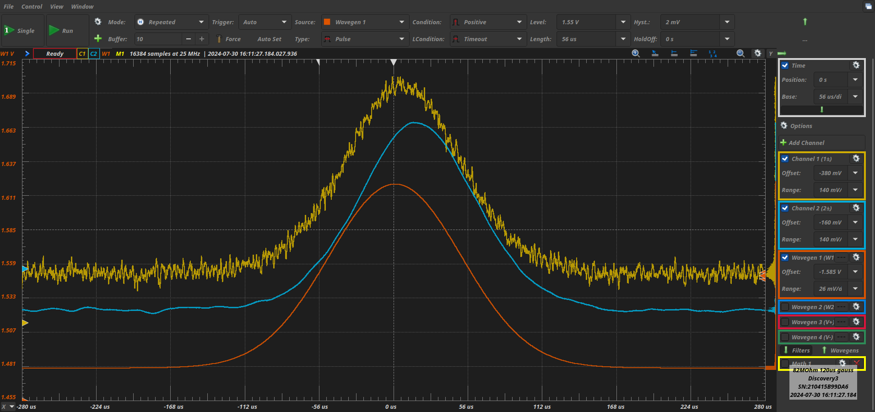Uncheck Channel 1 checkbox

coord(785,159)
